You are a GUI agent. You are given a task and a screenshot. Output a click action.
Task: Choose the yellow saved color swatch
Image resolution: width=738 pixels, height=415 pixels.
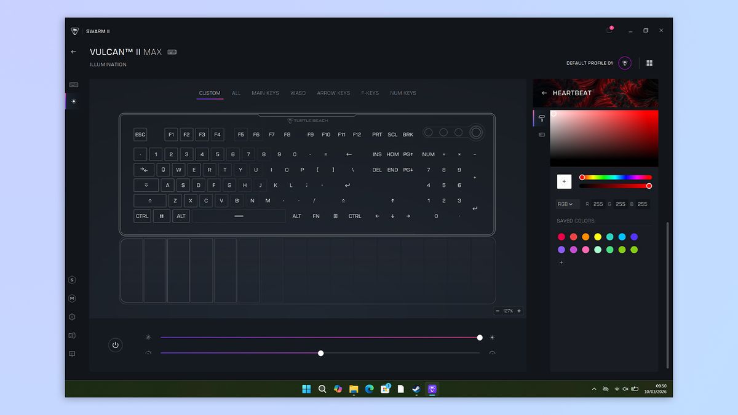[x=598, y=237]
